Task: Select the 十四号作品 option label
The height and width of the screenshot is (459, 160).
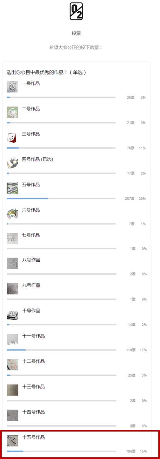Action: pos(33,412)
